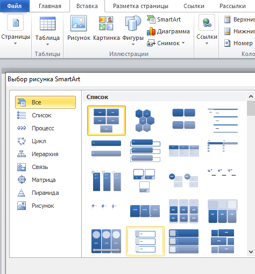255x274 pixels.
Task: Click the SmartArt icon in ribbon
Action: [x=151, y=19]
